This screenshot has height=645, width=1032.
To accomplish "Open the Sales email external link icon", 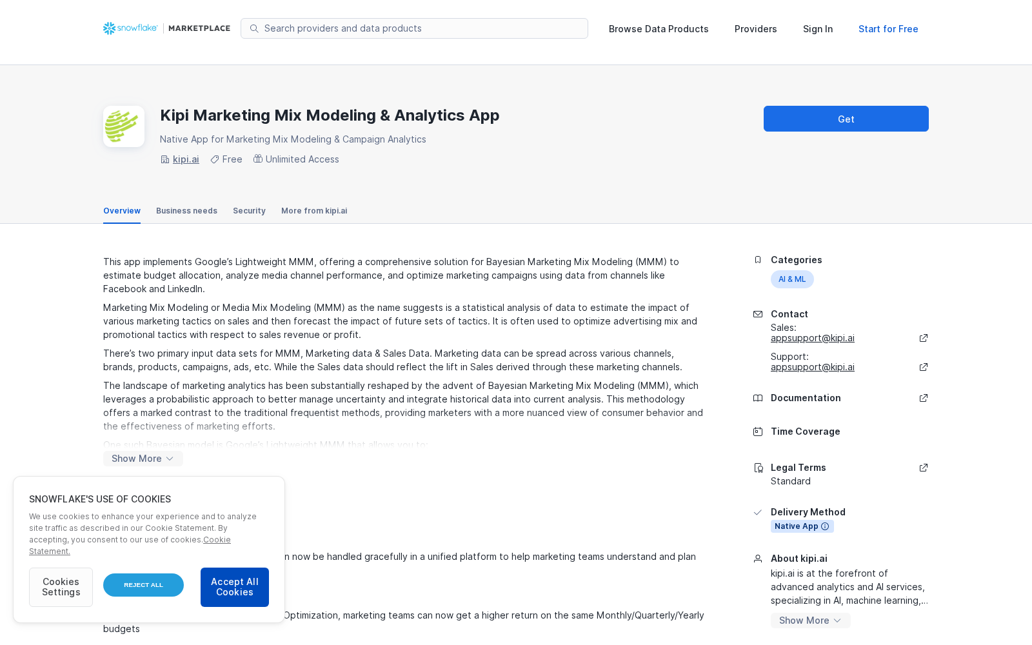I will (x=924, y=338).
